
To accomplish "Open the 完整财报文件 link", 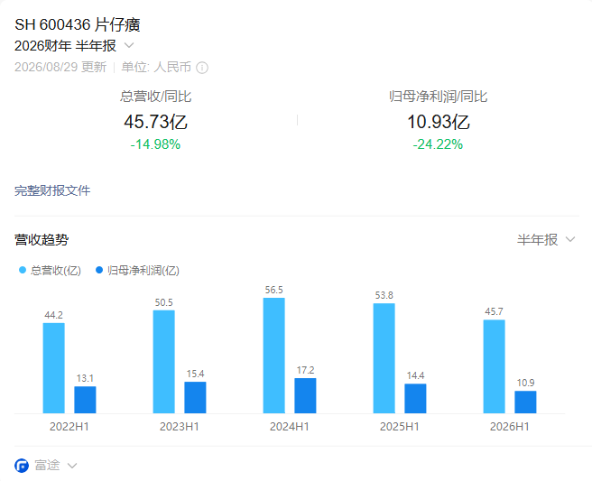I will [x=52, y=190].
